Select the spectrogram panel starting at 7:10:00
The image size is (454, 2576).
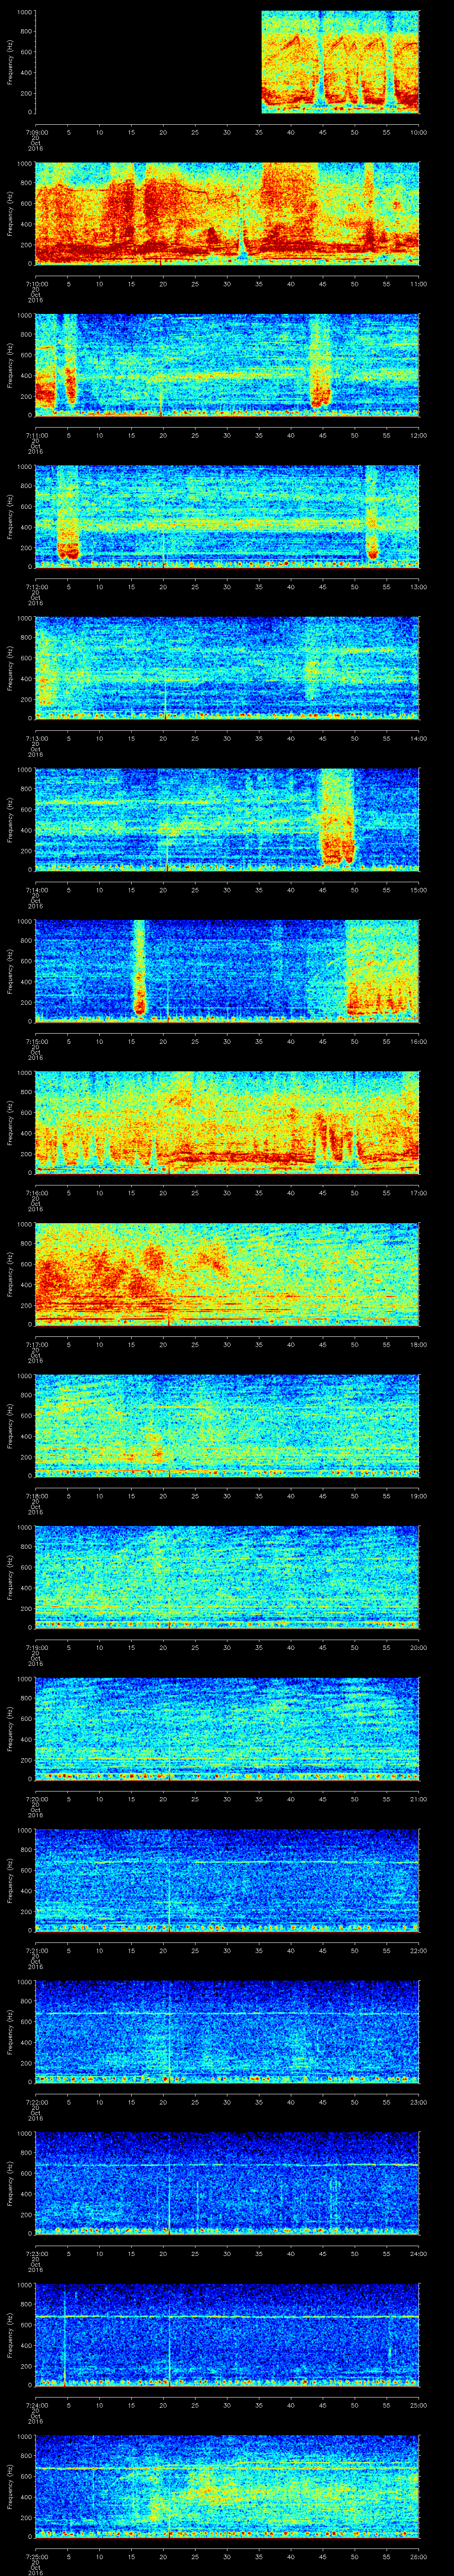tap(227, 215)
